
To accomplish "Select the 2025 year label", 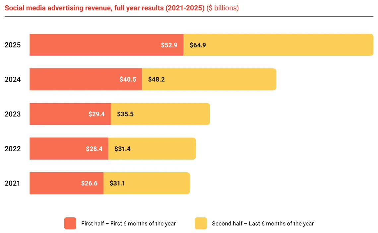I will point(13,45).
